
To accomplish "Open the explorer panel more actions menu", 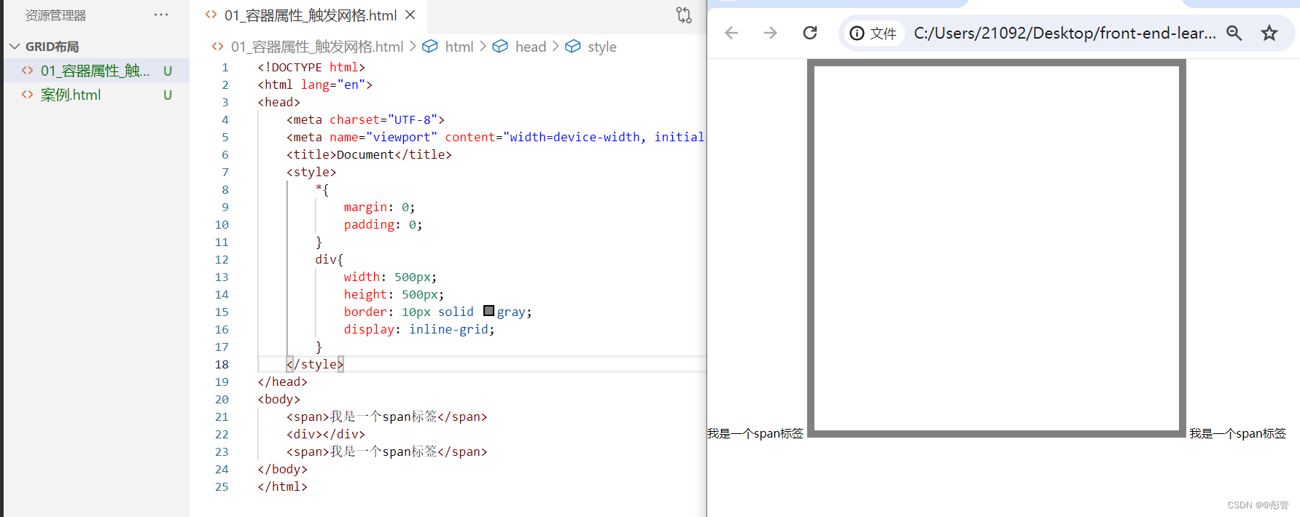I will (x=161, y=15).
